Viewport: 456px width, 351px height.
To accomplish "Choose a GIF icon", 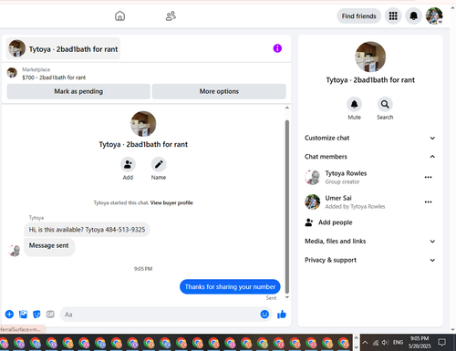I will click(x=50, y=315).
